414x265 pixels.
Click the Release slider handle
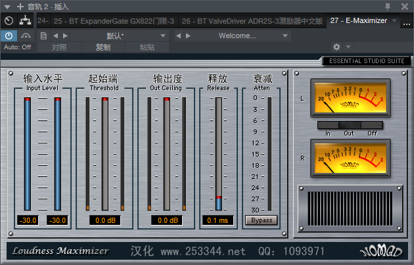click(219, 197)
